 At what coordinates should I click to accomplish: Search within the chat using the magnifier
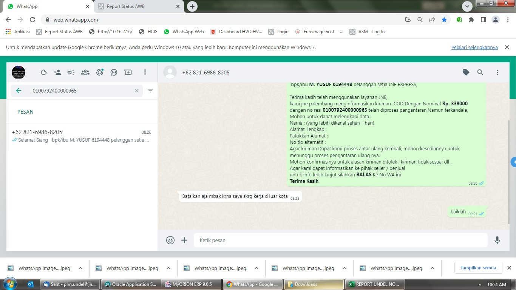[480, 72]
